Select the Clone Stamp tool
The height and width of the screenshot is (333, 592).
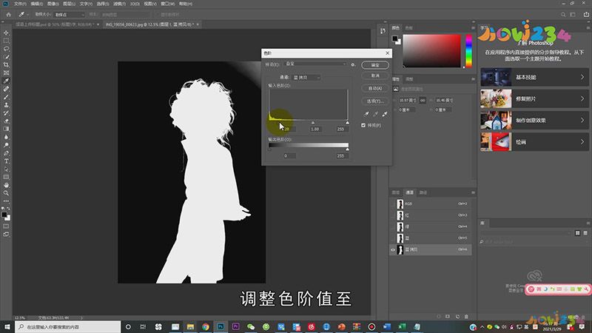(x=6, y=105)
